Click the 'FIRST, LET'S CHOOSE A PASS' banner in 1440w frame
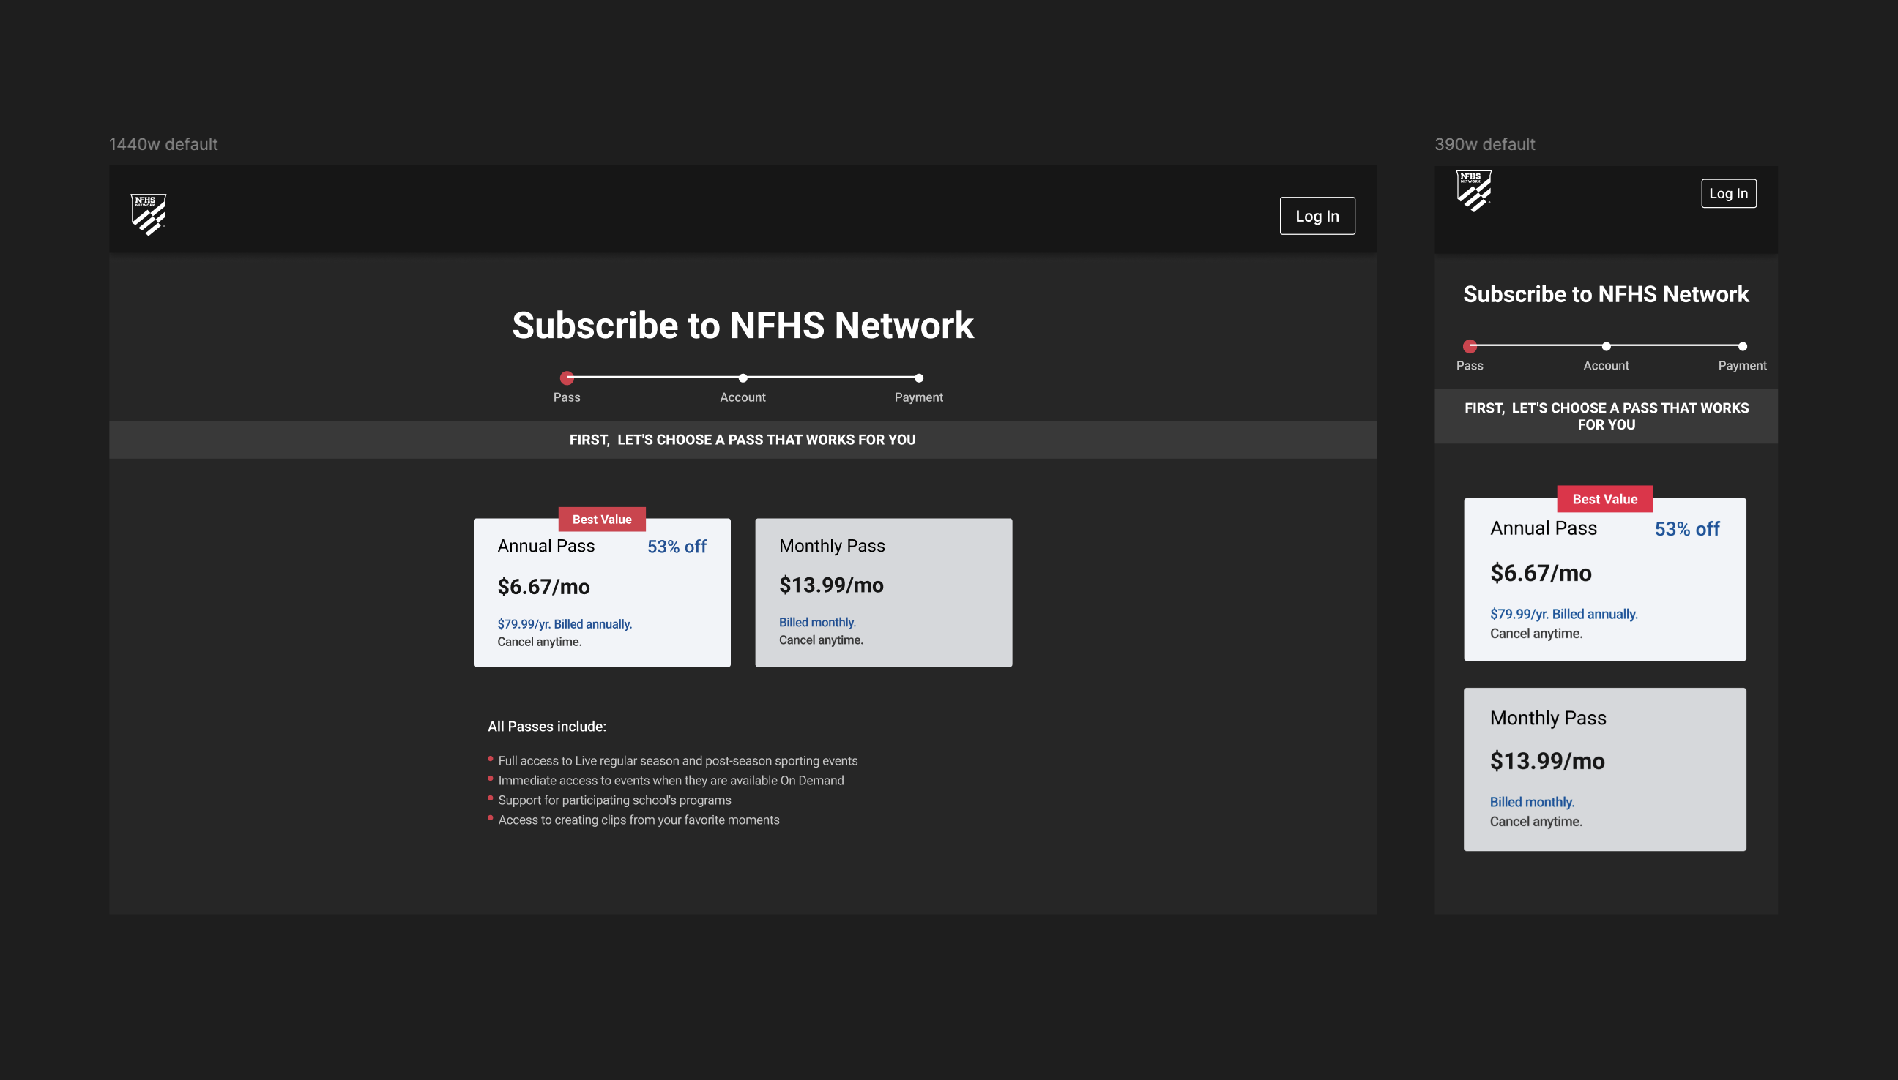Screen dimensions: 1898x1080 click(743, 440)
